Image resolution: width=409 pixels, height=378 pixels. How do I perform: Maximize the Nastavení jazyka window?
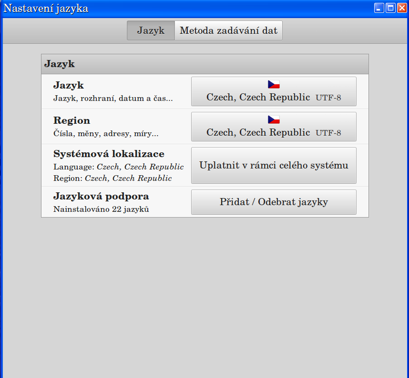tap(390, 8)
